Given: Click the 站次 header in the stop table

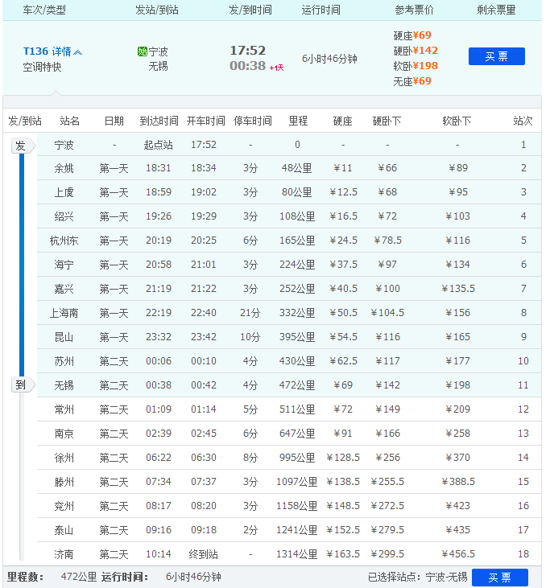Looking at the screenshot, I should (x=523, y=121).
